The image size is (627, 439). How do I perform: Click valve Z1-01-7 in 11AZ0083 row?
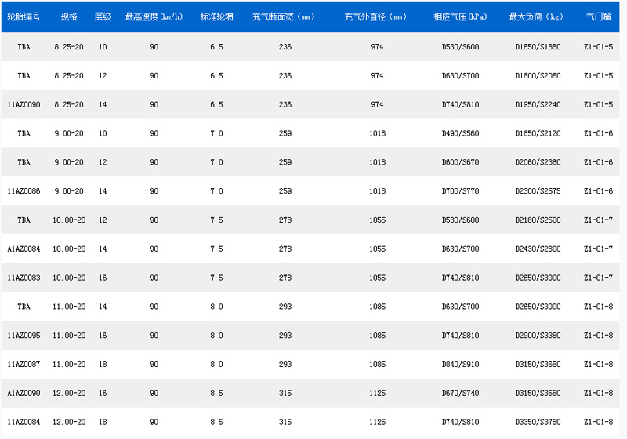pyautogui.click(x=598, y=278)
